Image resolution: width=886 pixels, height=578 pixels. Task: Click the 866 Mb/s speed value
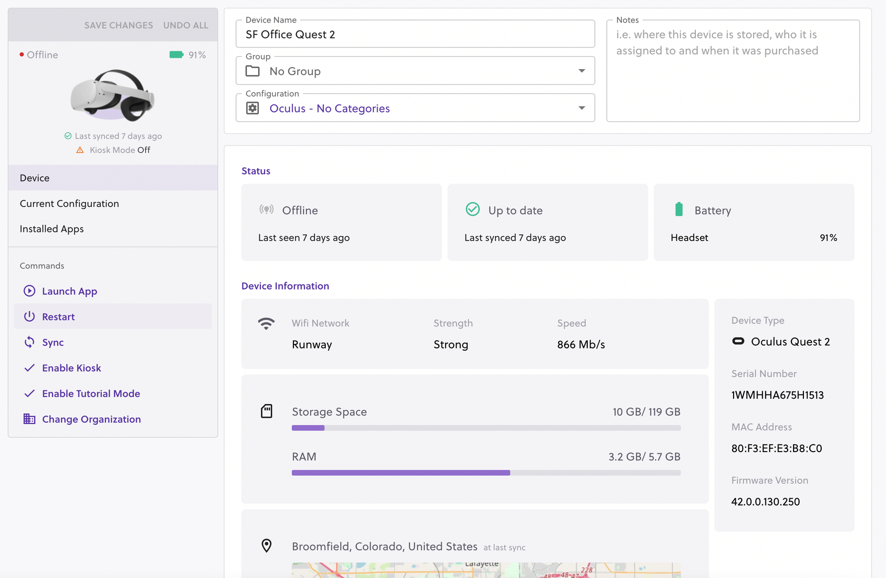581,345
